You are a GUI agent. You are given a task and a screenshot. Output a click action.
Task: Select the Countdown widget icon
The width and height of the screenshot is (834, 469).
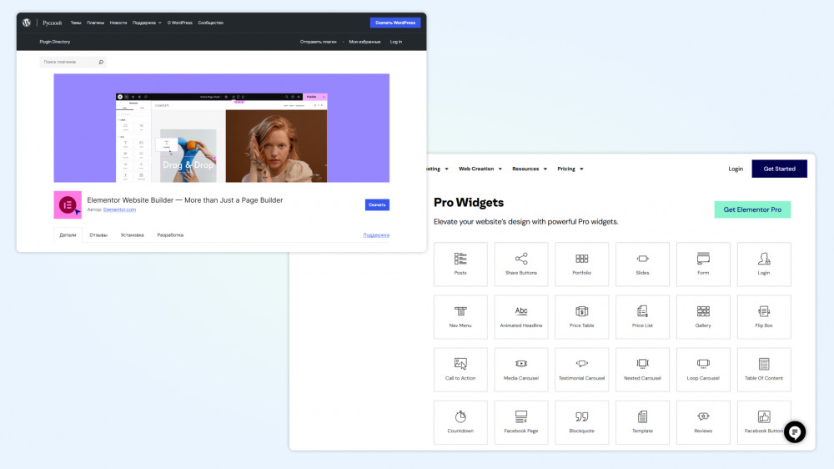[x=460, y=416]
